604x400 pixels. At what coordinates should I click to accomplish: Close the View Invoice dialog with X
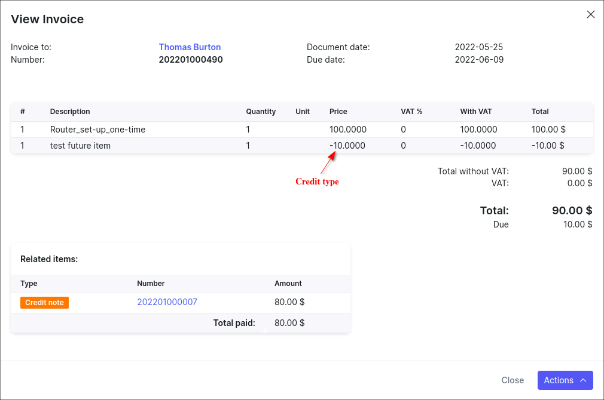(591, 14)
